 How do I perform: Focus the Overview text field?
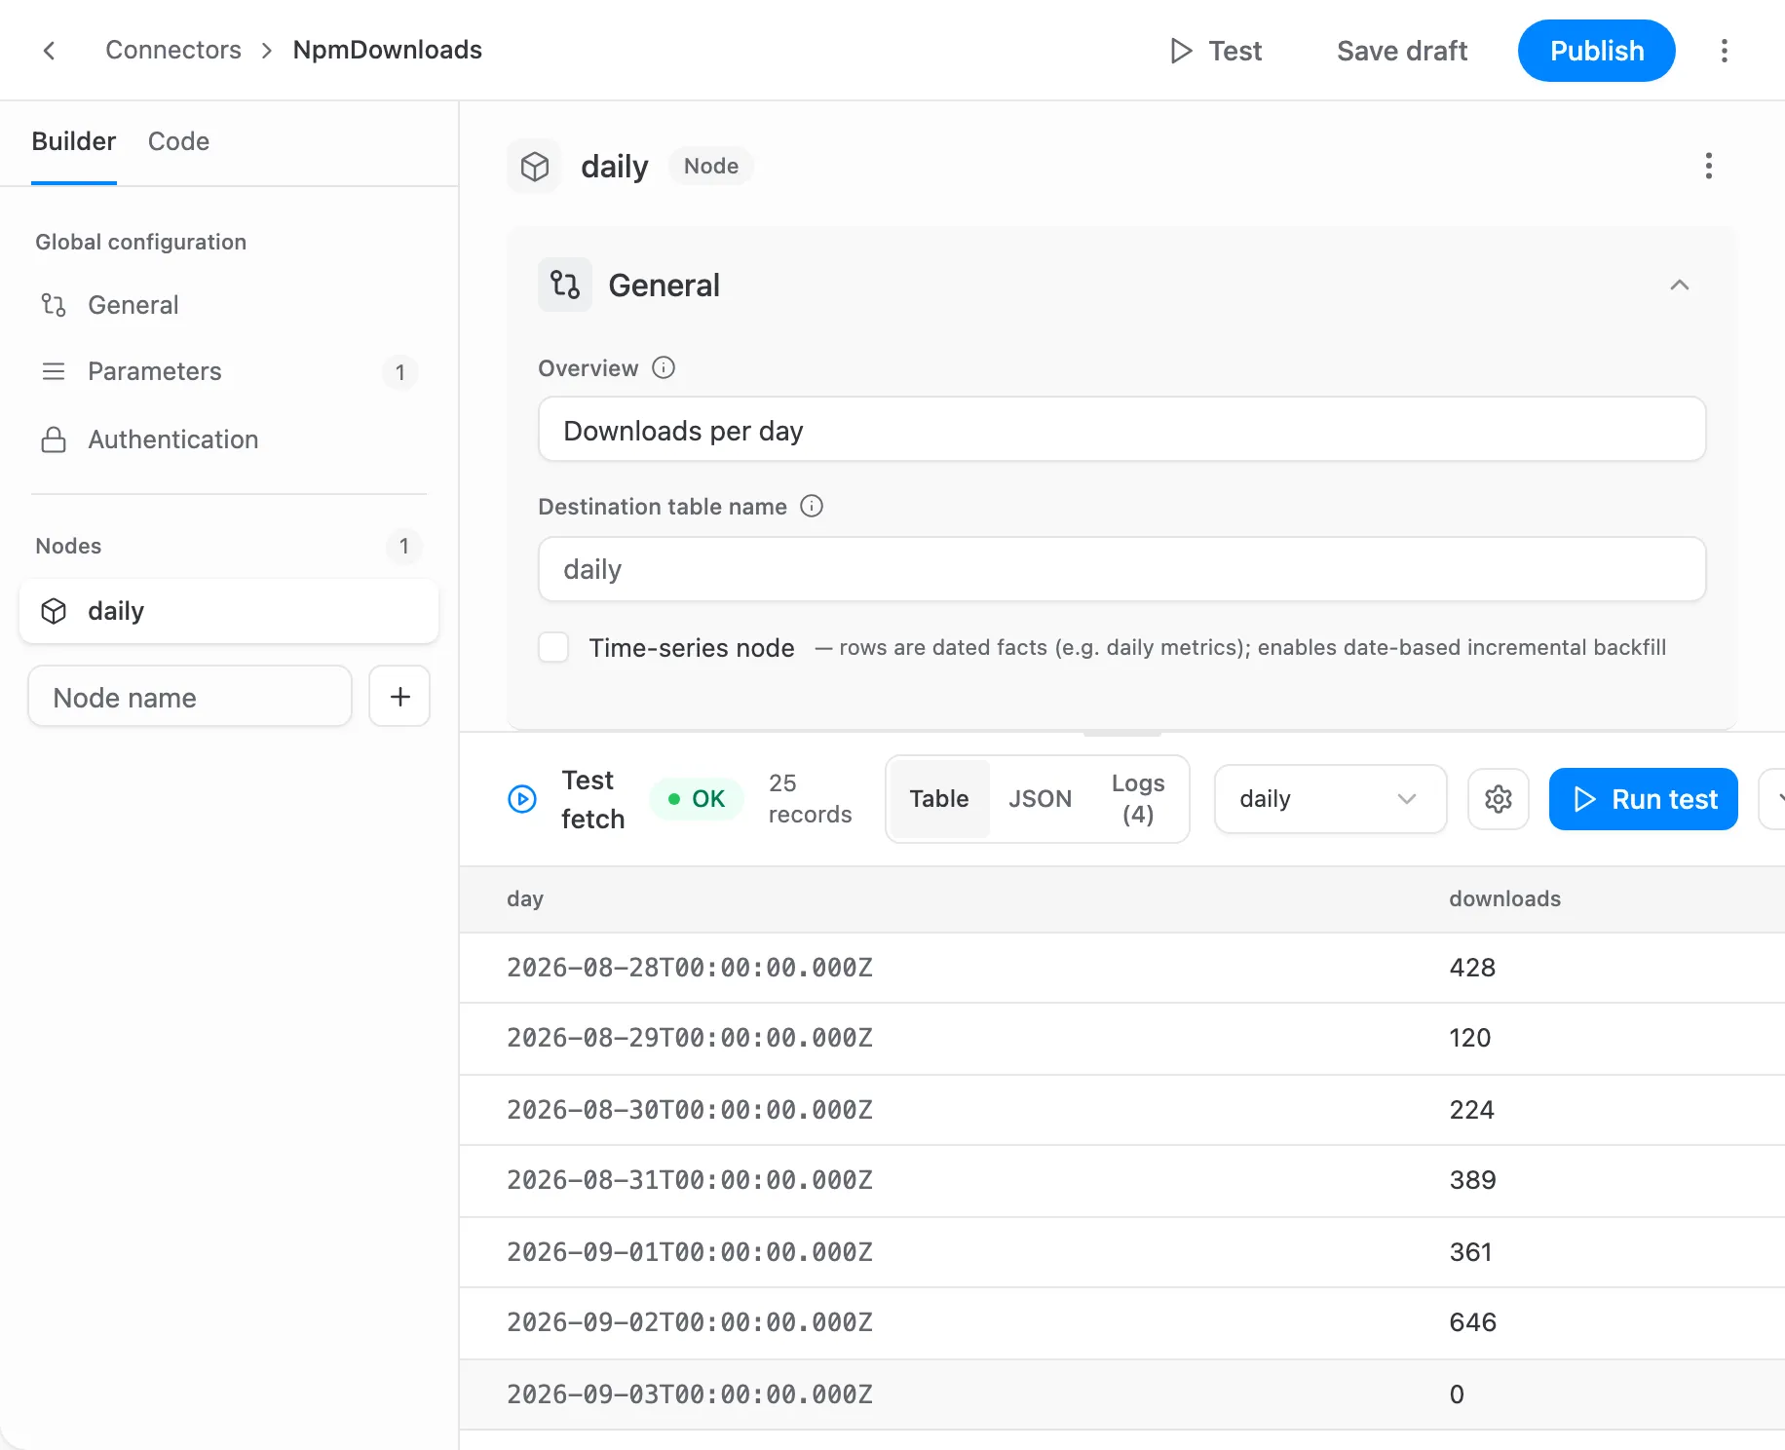(x=1121, y=429)
